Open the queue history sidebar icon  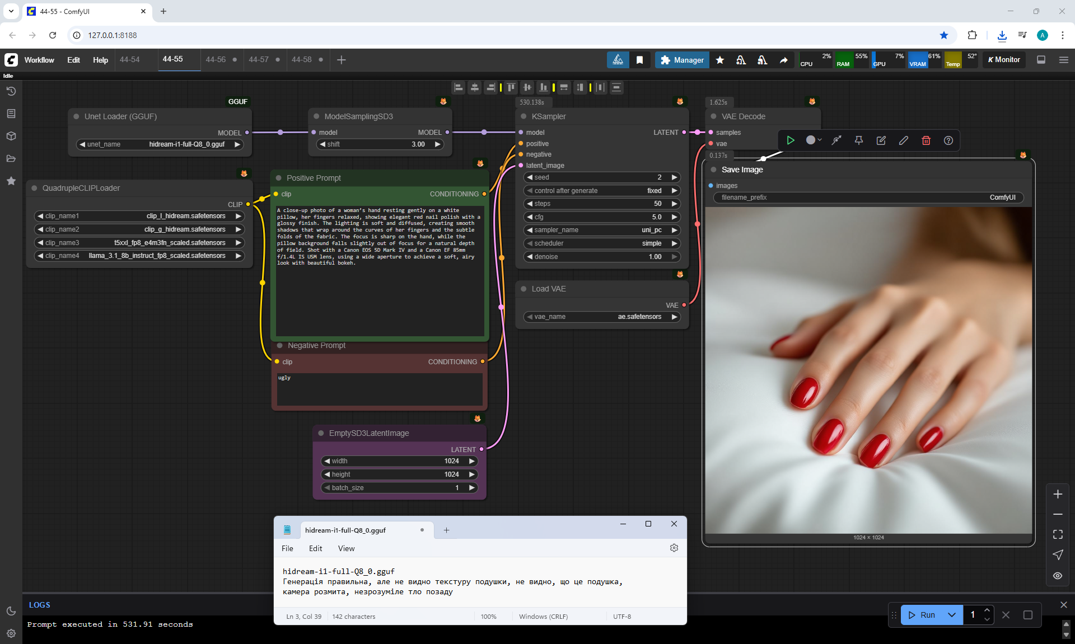[11, 91]
